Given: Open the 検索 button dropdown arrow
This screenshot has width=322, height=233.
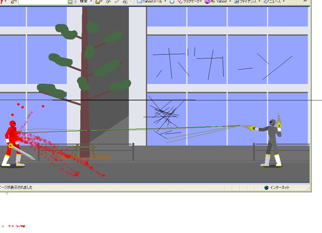Looking at the screenshot, I should [x=91, y=2].
